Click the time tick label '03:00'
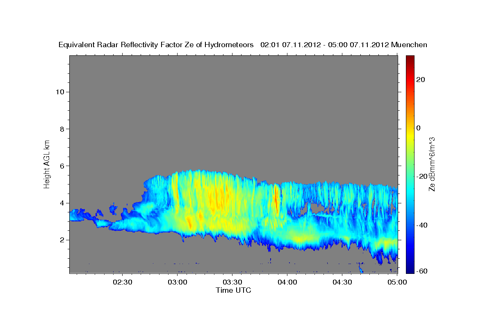This screenshot has height=328, width=492. pyautogui.click(x=178, y=282)
